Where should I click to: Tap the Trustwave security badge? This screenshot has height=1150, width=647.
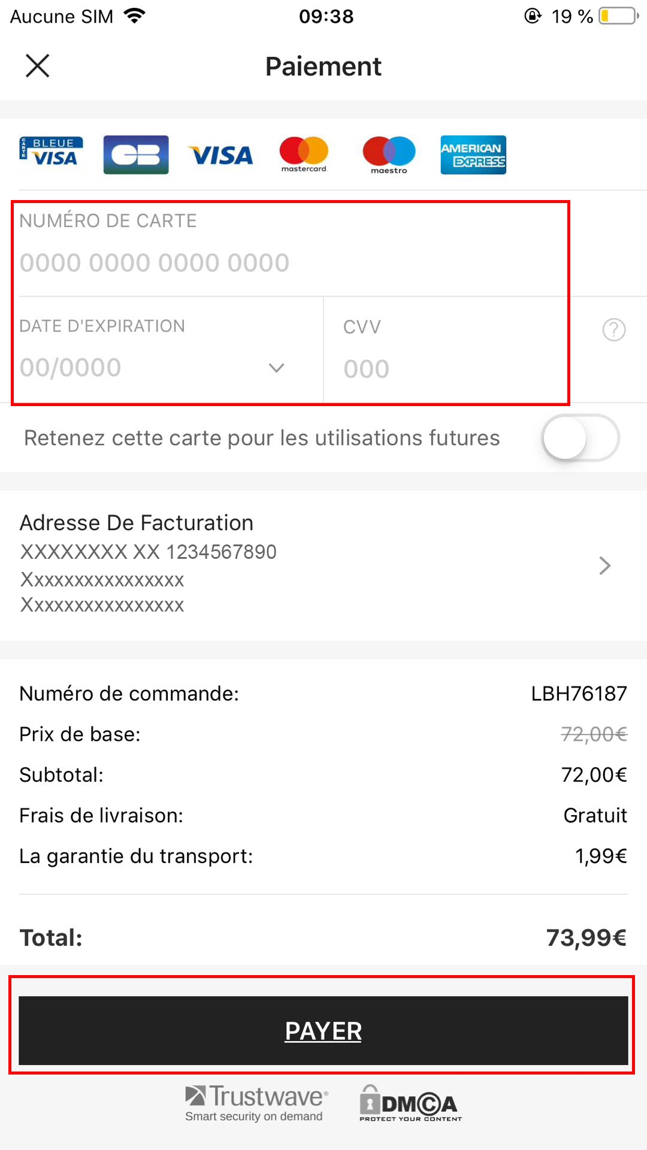[256, 1103]
